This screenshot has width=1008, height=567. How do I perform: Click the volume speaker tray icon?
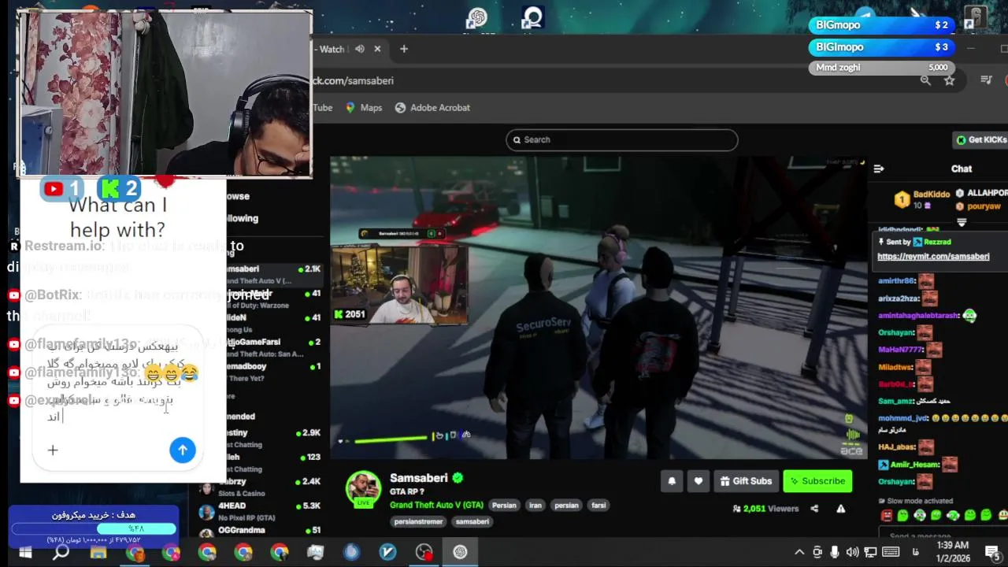click(x=853, y=552)
